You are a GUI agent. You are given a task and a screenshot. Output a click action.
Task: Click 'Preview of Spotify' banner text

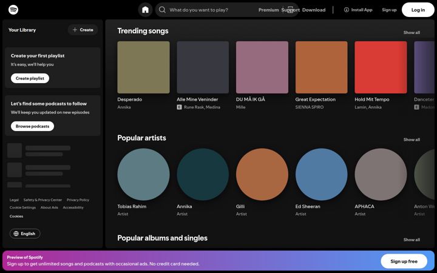25,257
